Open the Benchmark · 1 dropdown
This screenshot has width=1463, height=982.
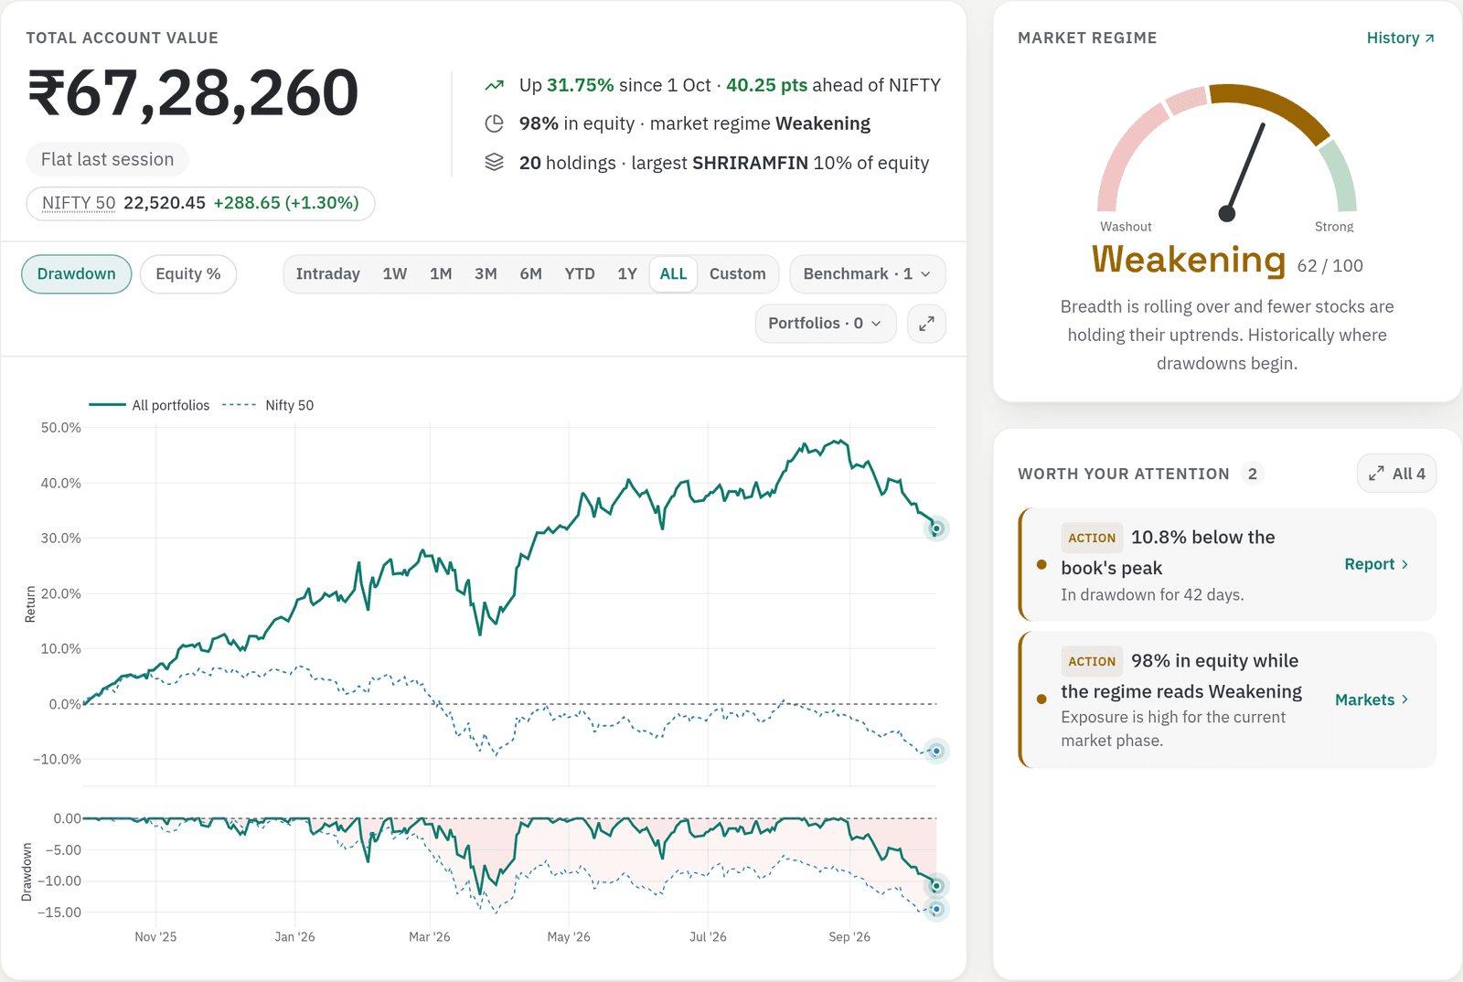(x=867, y=274)
